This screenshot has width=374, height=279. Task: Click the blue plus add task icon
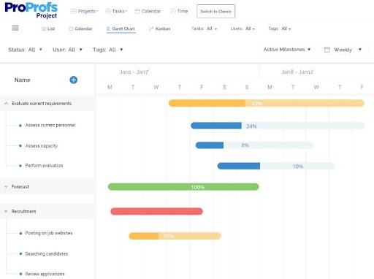74,80
